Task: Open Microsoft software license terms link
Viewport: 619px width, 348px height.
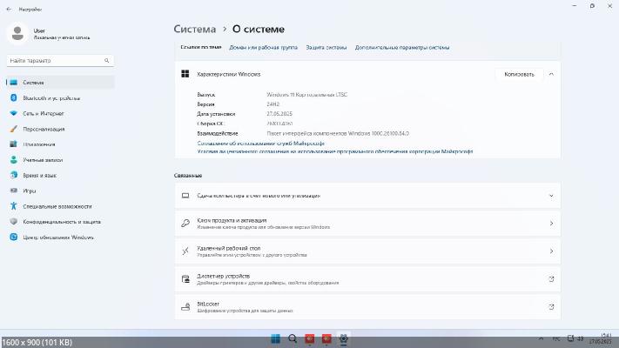Action: pos(335,151)
